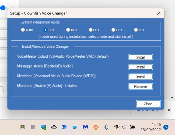The width and height of the screenshot is (175, 135).
Task: Open notifications badge showing 6
Action: [166, 127]
